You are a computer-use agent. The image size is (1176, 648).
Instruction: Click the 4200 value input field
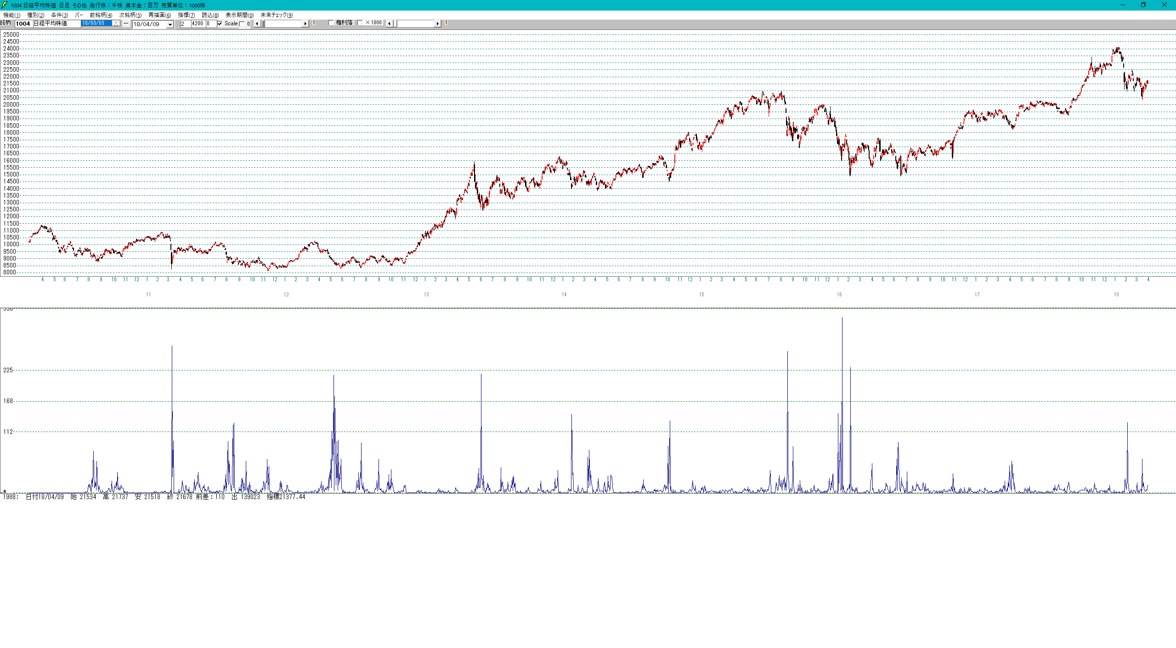tap(198, 23)
